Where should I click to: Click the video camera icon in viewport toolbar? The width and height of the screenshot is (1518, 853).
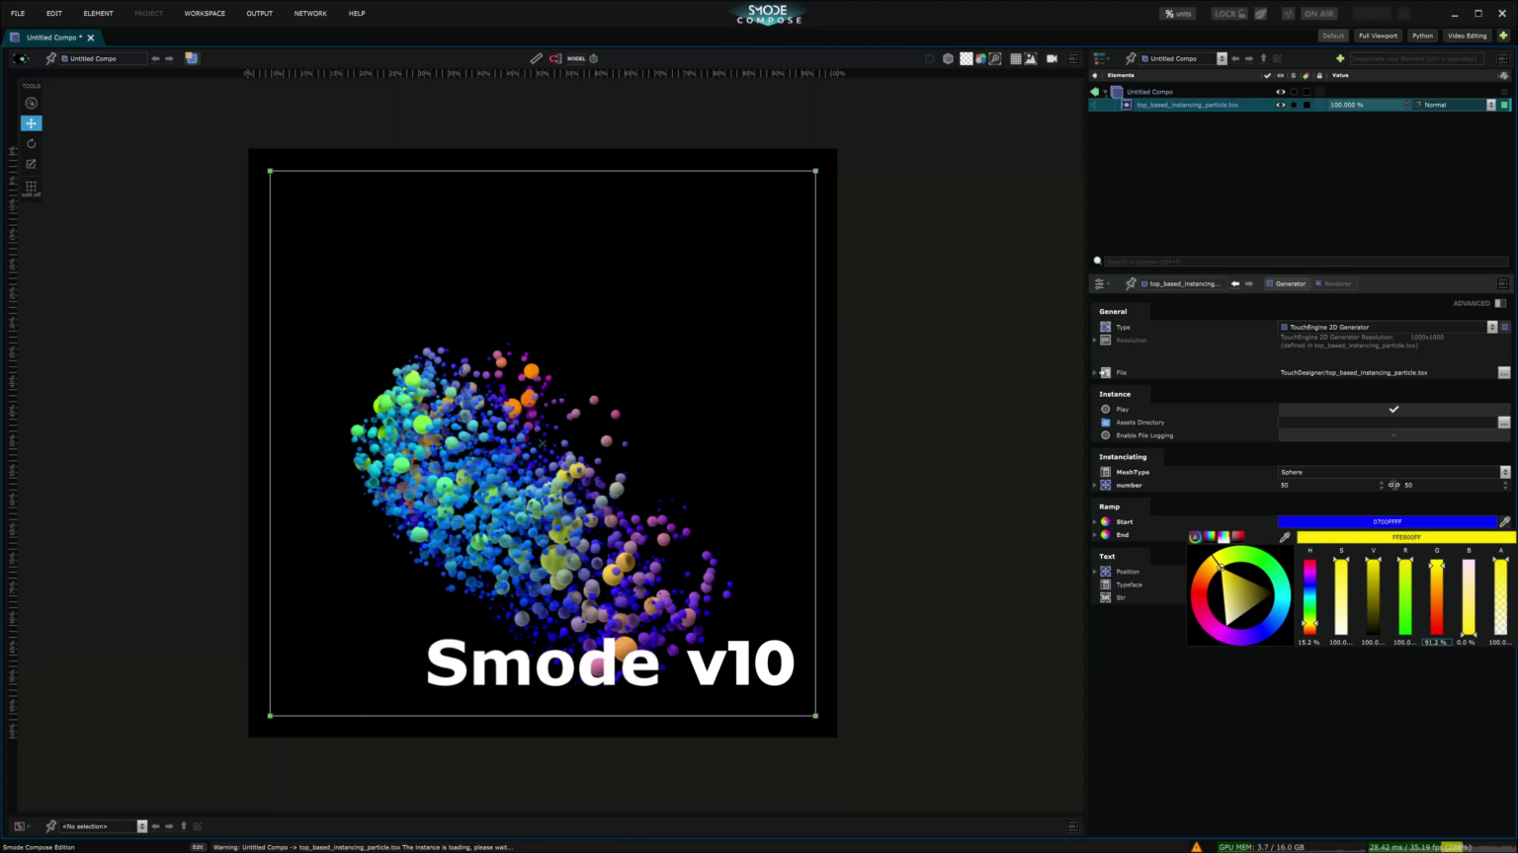coord(1052,58)
